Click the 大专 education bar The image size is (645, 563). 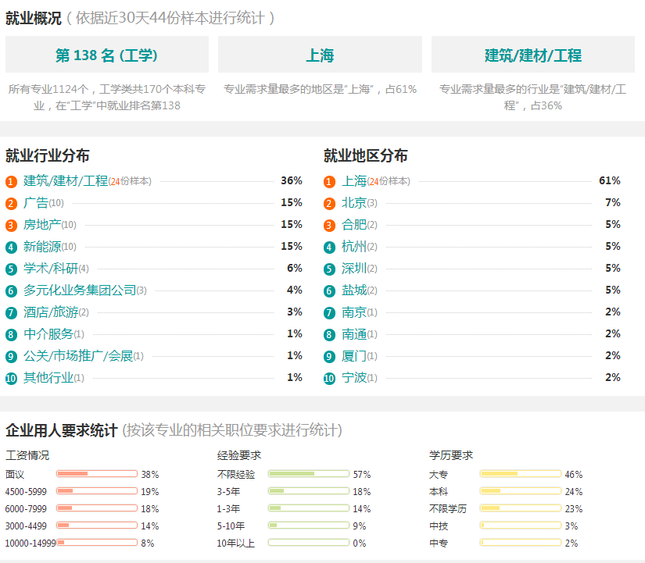click(521, 474)
